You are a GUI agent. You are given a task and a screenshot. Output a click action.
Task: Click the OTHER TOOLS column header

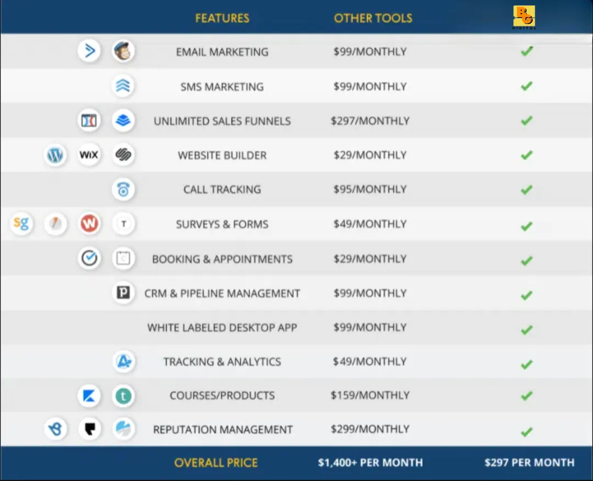pos(373,18)
